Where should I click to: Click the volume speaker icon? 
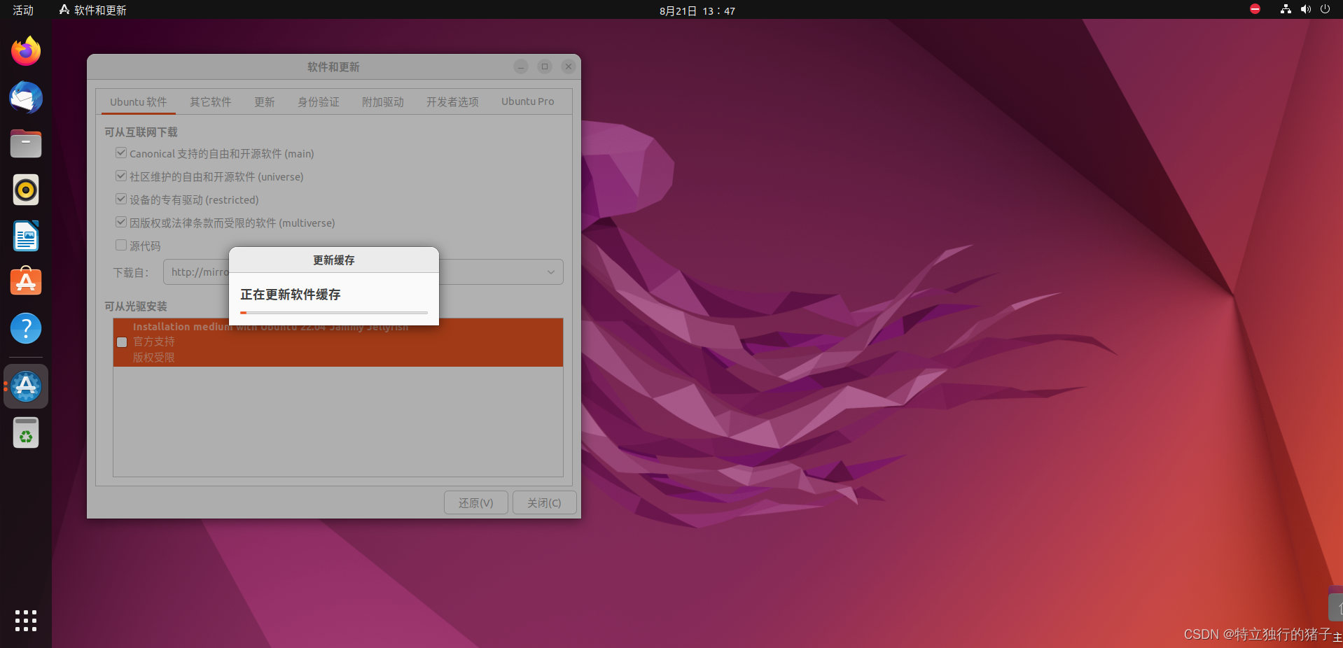click(x=1305, y=9)
